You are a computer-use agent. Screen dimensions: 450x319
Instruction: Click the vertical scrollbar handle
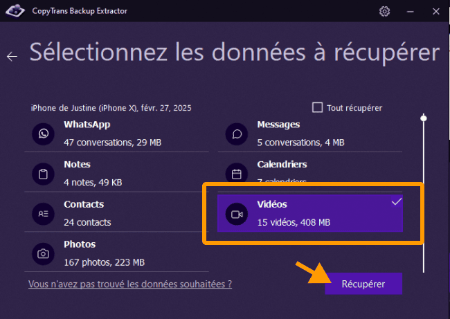pyautogui.click(x=424, y=118)
